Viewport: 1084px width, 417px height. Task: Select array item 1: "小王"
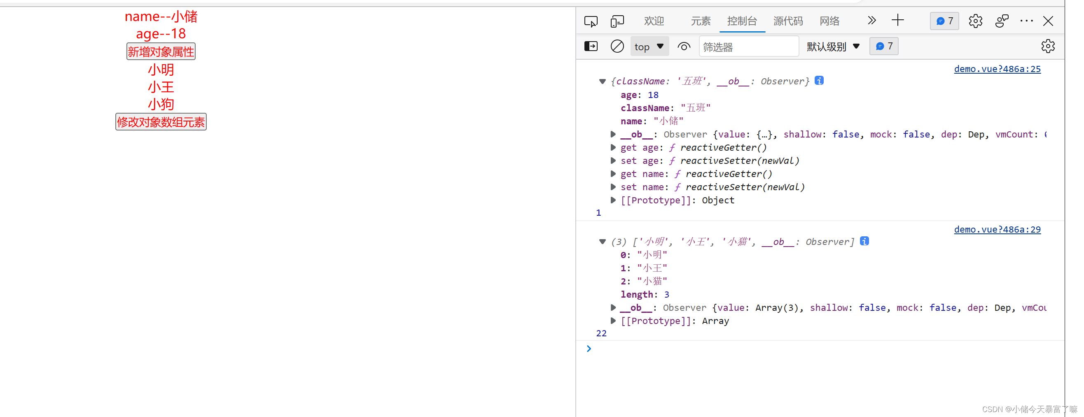coord(644,268)
